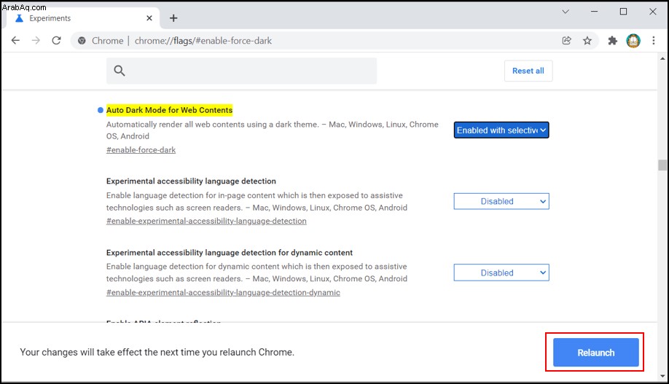Click the Reset all button
The image size is (669, 384).
point(528,71)
